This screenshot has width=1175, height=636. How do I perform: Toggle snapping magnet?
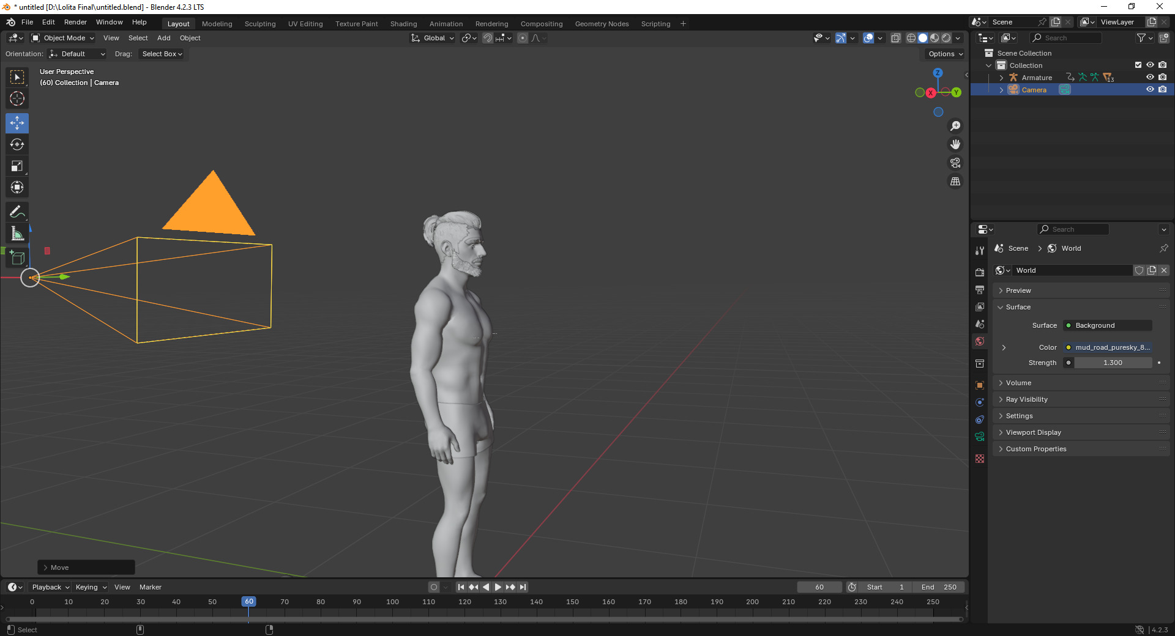487,38
